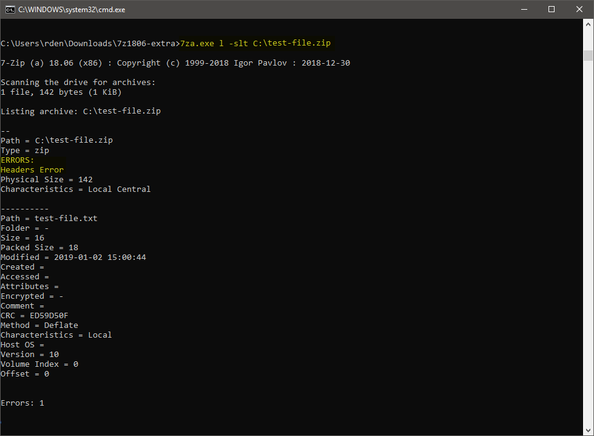Click the Method = Deflate line
Viewport: 594px width, 436px height.
tap(39, 325)
